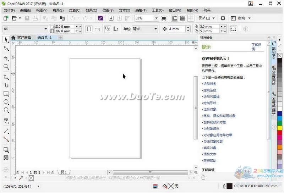Viewport: 284px width, 193px height.
Task: Open the 获得帮助 hint link
Action: (210, 161)
